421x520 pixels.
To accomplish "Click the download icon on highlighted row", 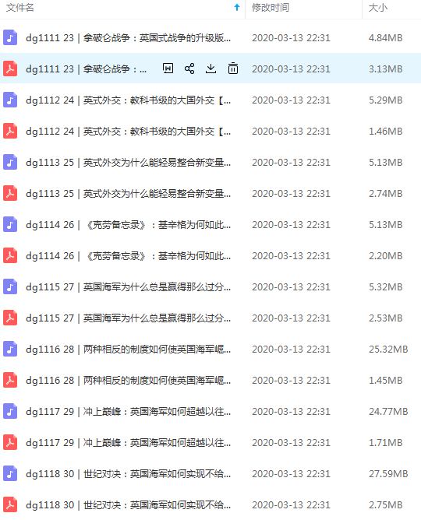I will point(210,69).
